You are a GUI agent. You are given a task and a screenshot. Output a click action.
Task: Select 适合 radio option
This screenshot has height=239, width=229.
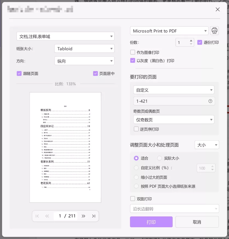[x=136, y=158]
